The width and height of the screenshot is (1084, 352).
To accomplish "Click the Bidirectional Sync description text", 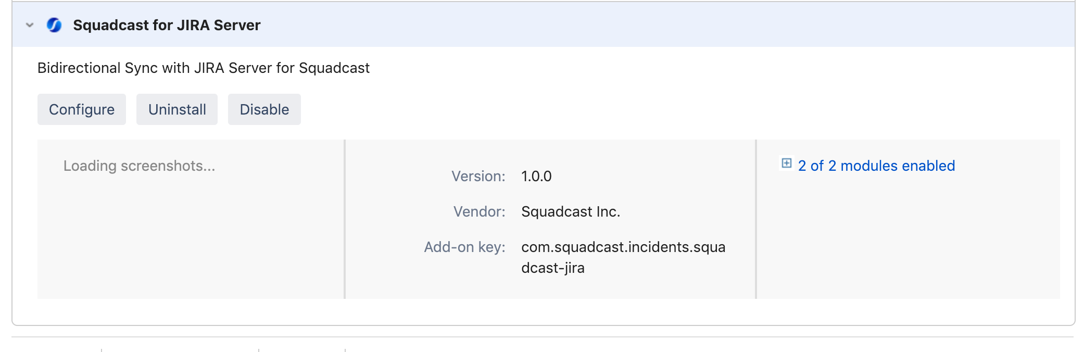I will [x=204, y=68].
